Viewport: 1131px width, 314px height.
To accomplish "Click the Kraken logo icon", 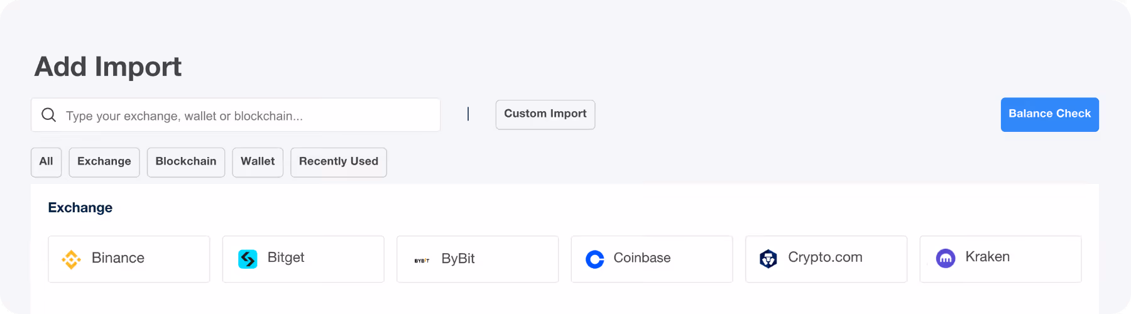I will 945,258.
